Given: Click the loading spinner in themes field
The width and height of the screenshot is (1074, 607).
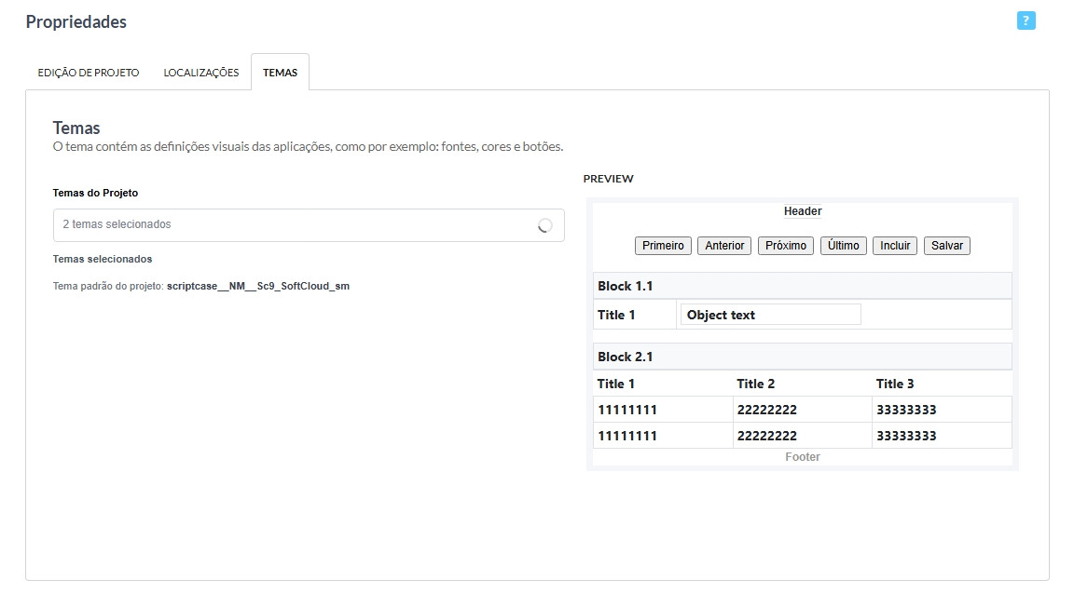Looking at the screenshot, I should (544, 225).
